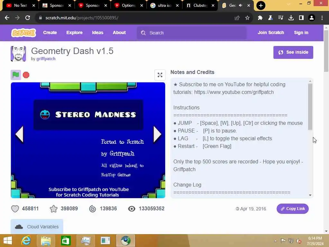This screenshot has height=247, width=329.
Task: Open See inside for the project
Action: (293, 52)
